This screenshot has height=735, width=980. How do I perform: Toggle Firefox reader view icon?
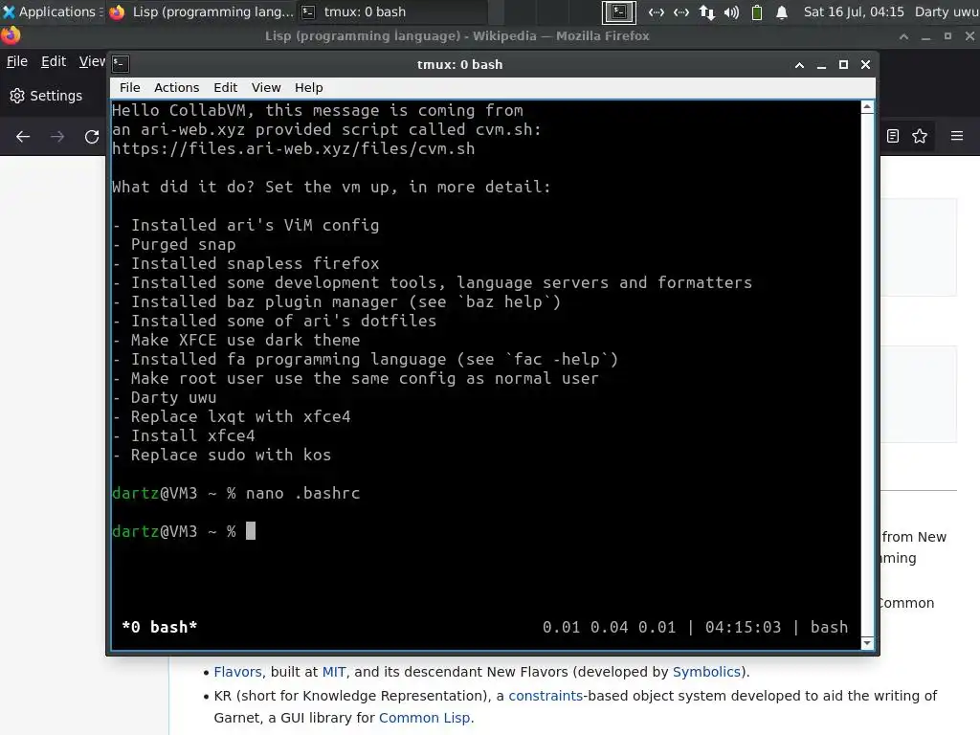[893, 136]
